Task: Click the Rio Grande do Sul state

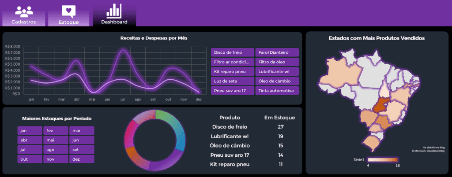Action: pos(373,143)
